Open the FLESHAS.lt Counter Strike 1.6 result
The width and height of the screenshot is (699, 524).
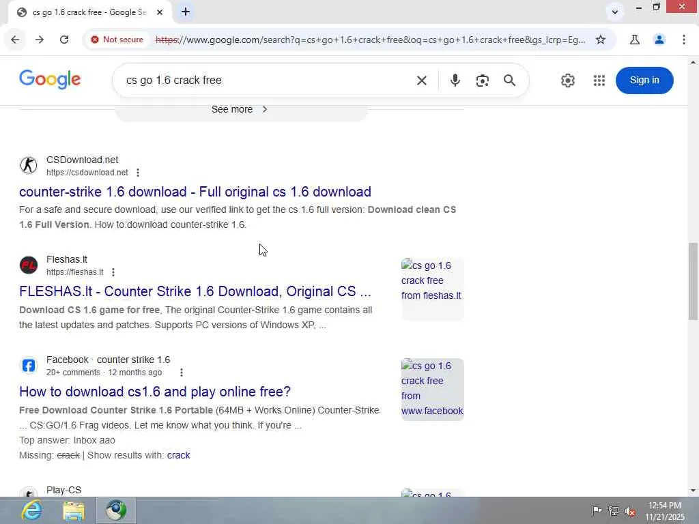(195, 291)
